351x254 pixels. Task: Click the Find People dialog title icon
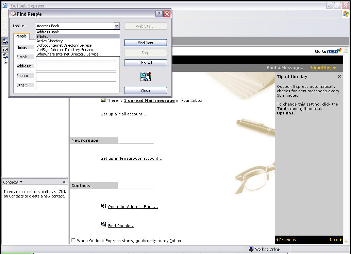coord(13,14)
